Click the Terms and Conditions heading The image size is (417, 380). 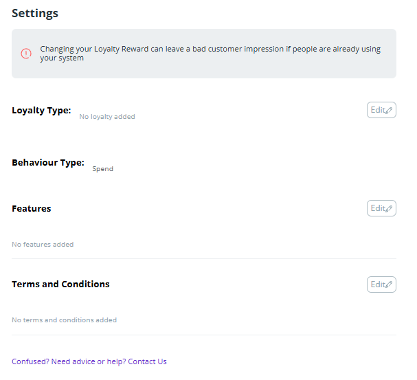click(x=60, y=284)
